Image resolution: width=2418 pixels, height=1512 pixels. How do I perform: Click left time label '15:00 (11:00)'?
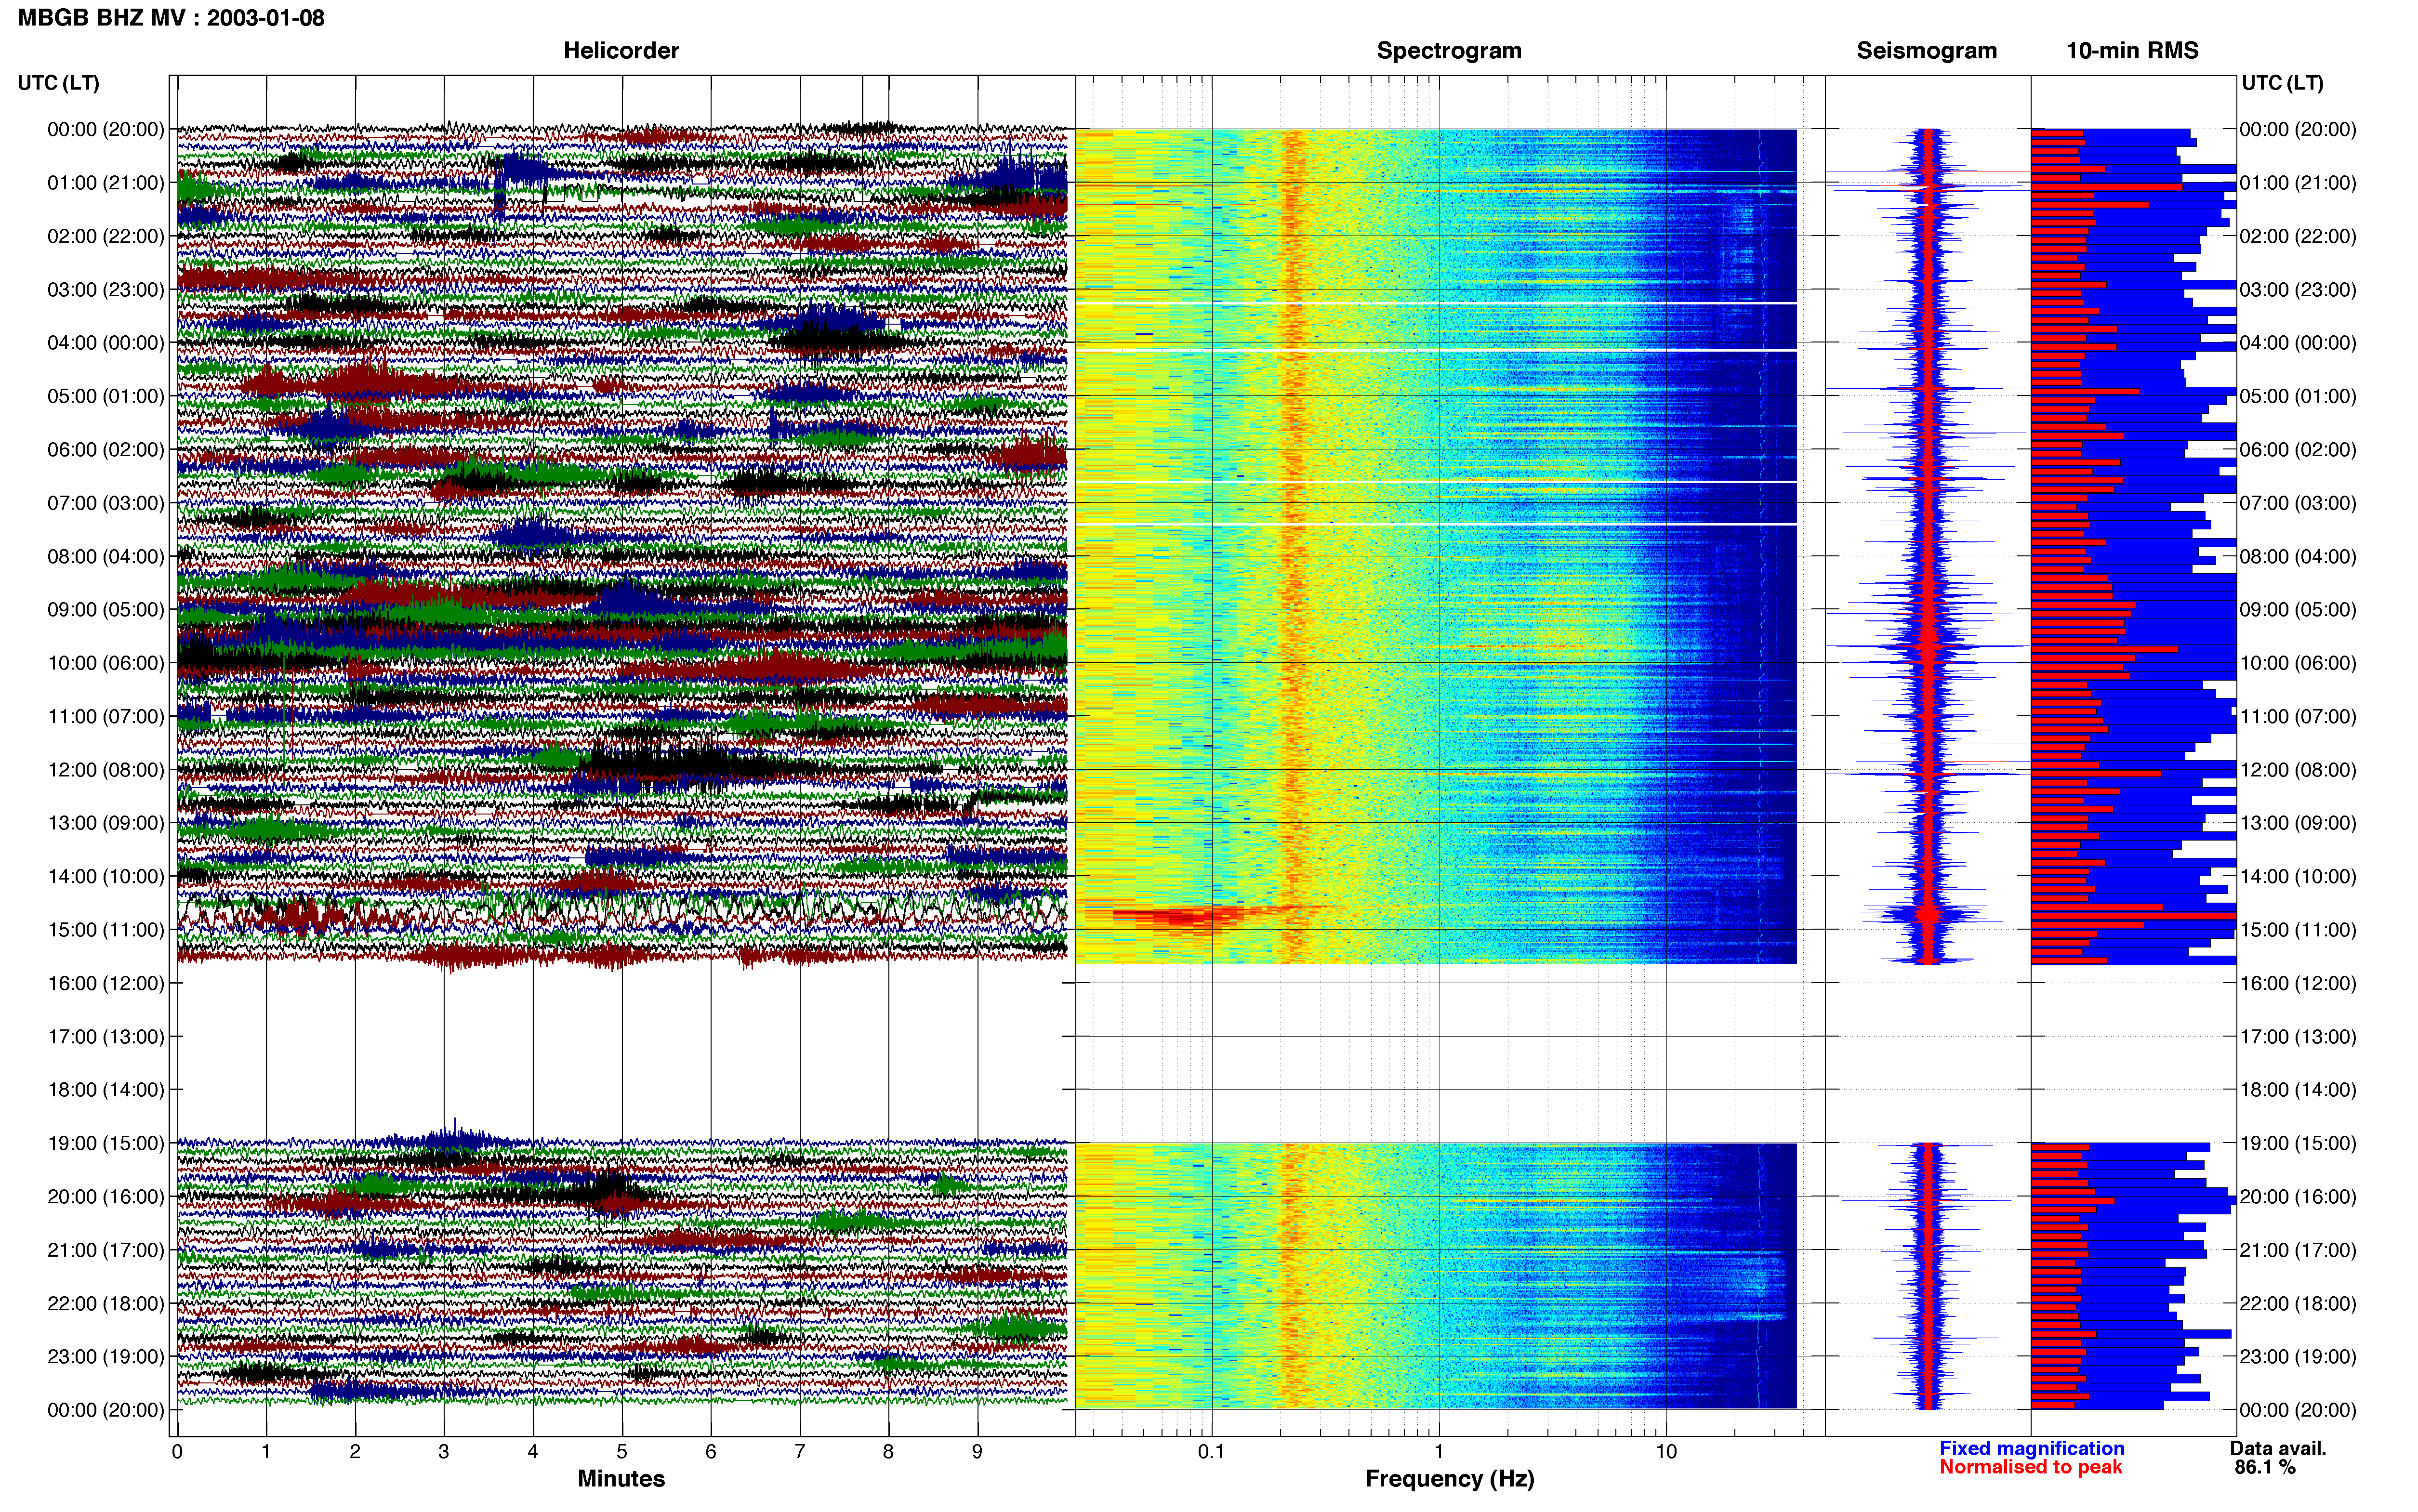[x=106, y=930]
